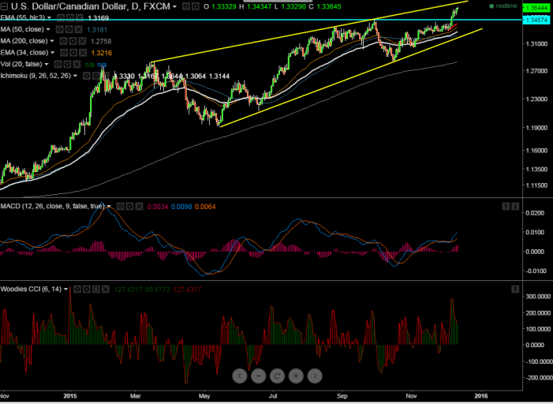The height and width of the screenshot is (404, 553).
Task: Hide the EMA (55, hlc3) indicator with eye icon
Action: (x=61, y=17)
